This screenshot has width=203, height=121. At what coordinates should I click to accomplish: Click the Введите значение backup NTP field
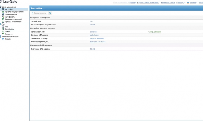(x=97, y=38)
